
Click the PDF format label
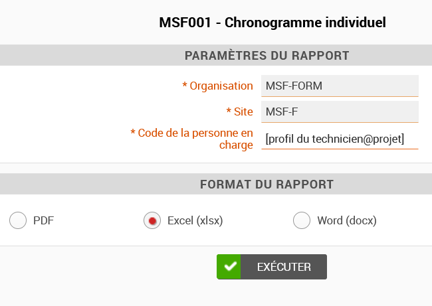[x=43, y=220]
